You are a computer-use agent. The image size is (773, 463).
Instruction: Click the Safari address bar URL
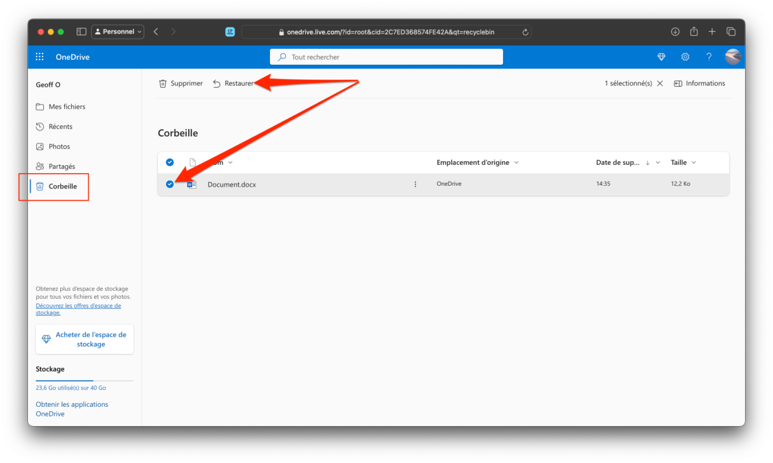(390, 32)
